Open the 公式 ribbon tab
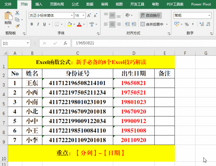 coord(75,5)
